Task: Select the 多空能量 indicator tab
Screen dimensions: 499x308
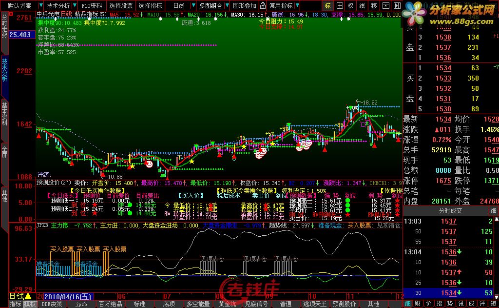Action: 198,304
